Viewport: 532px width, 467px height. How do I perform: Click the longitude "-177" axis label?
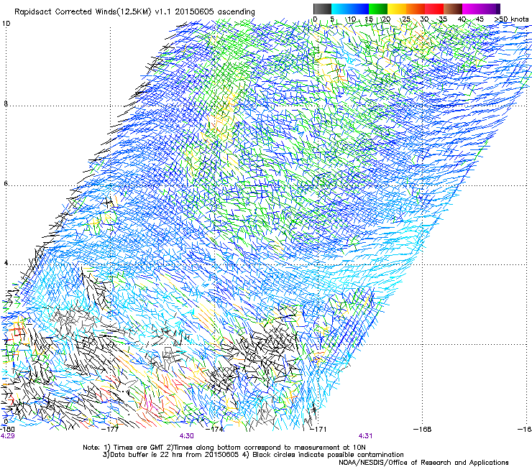[x=111, y=430]
